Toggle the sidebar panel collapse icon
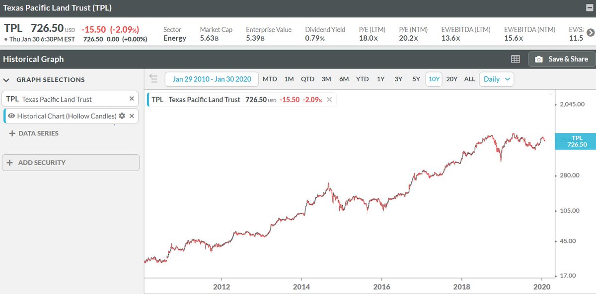The image size is (596, 294). [153, 79]
